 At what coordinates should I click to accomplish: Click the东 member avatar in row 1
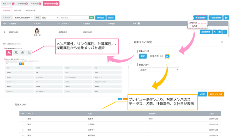tap(37, 31)
